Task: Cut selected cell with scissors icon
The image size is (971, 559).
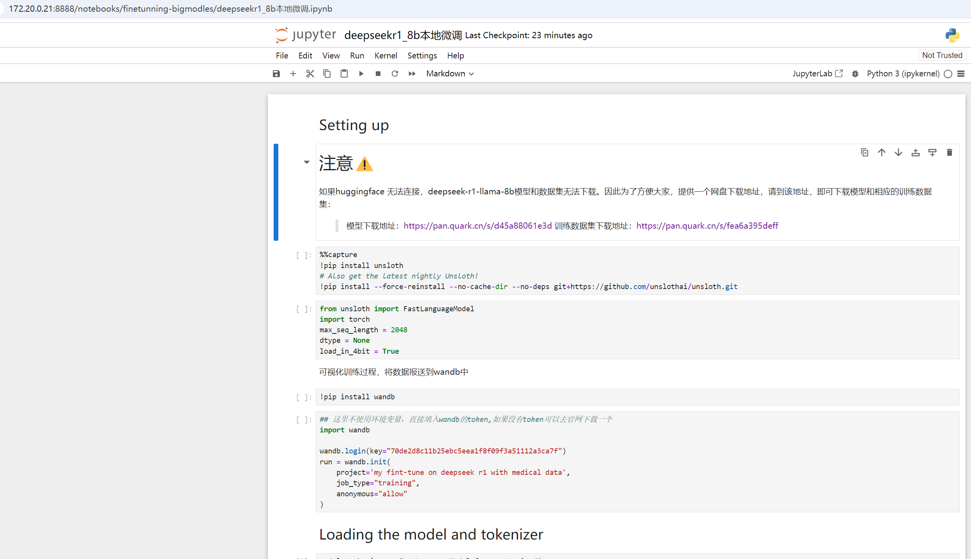Action: (x=310, y=74)
